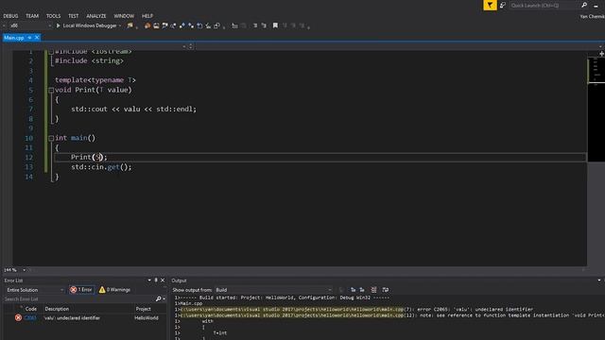Collapse the #include region on line 1
The width and height of the screenshot is (605, 340).
pos(51,51)
